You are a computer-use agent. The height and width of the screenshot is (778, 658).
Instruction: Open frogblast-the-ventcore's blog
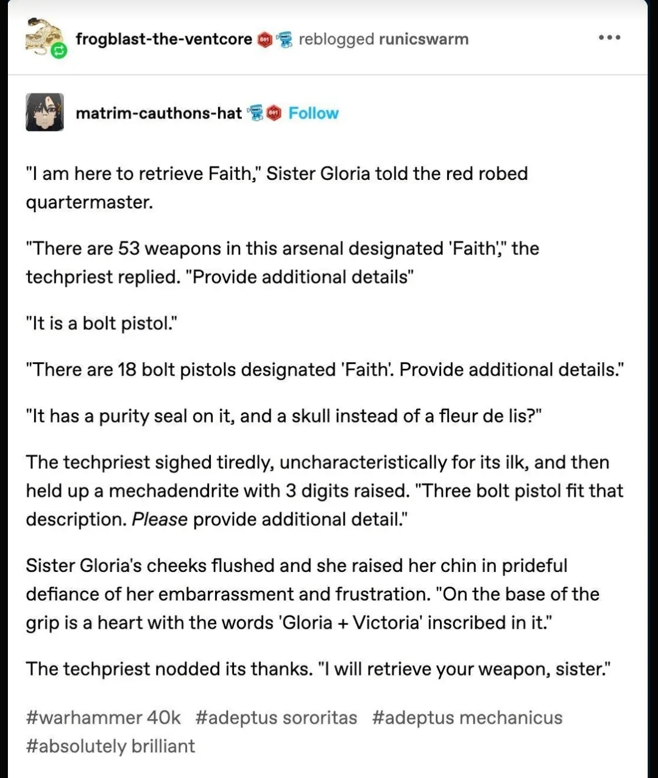coord(163,39)
